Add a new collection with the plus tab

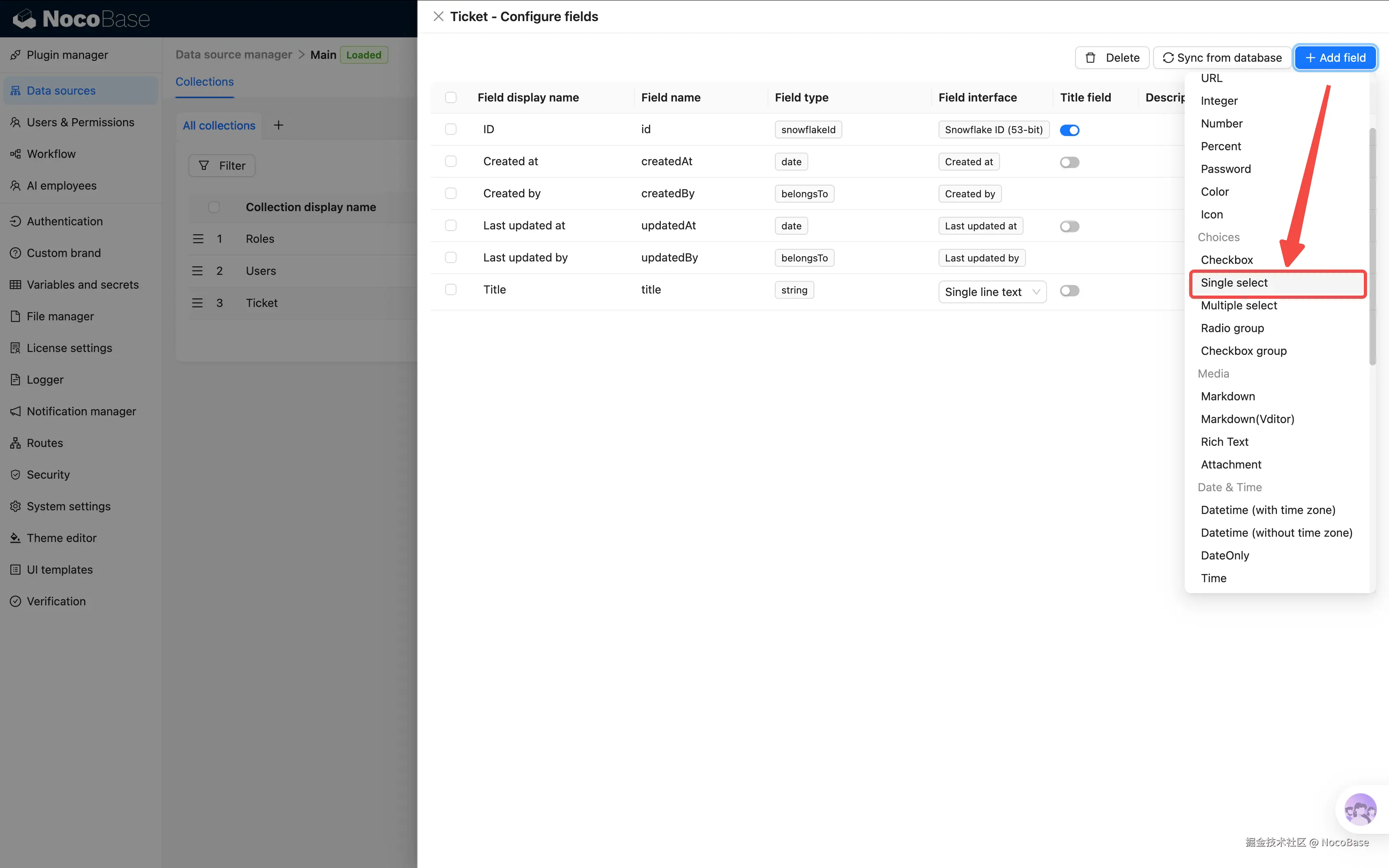(279, 125)
